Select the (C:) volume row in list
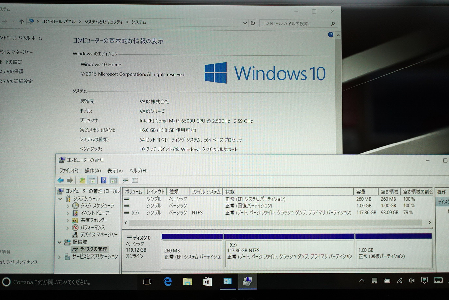The image size is (449, 300). (x=278, y=213)
